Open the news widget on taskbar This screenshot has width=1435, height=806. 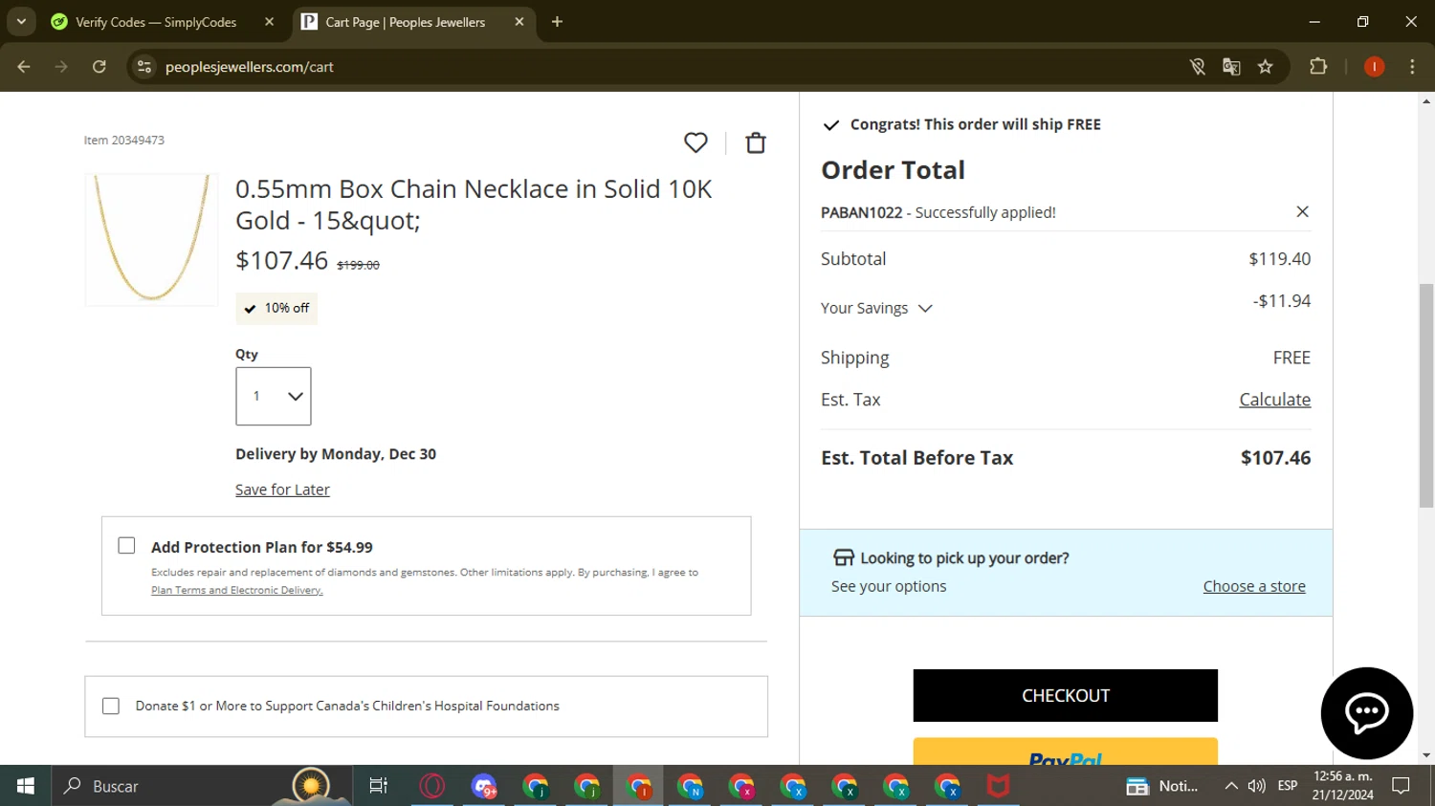tap(1162, 786)
